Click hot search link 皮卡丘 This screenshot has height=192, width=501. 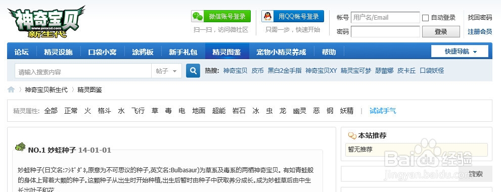pos(406,71)
